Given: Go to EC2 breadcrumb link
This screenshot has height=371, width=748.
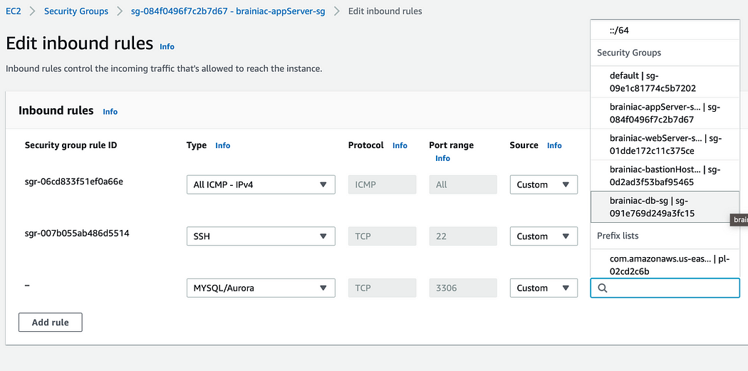Looking at the screenshot, I should 12,11.
